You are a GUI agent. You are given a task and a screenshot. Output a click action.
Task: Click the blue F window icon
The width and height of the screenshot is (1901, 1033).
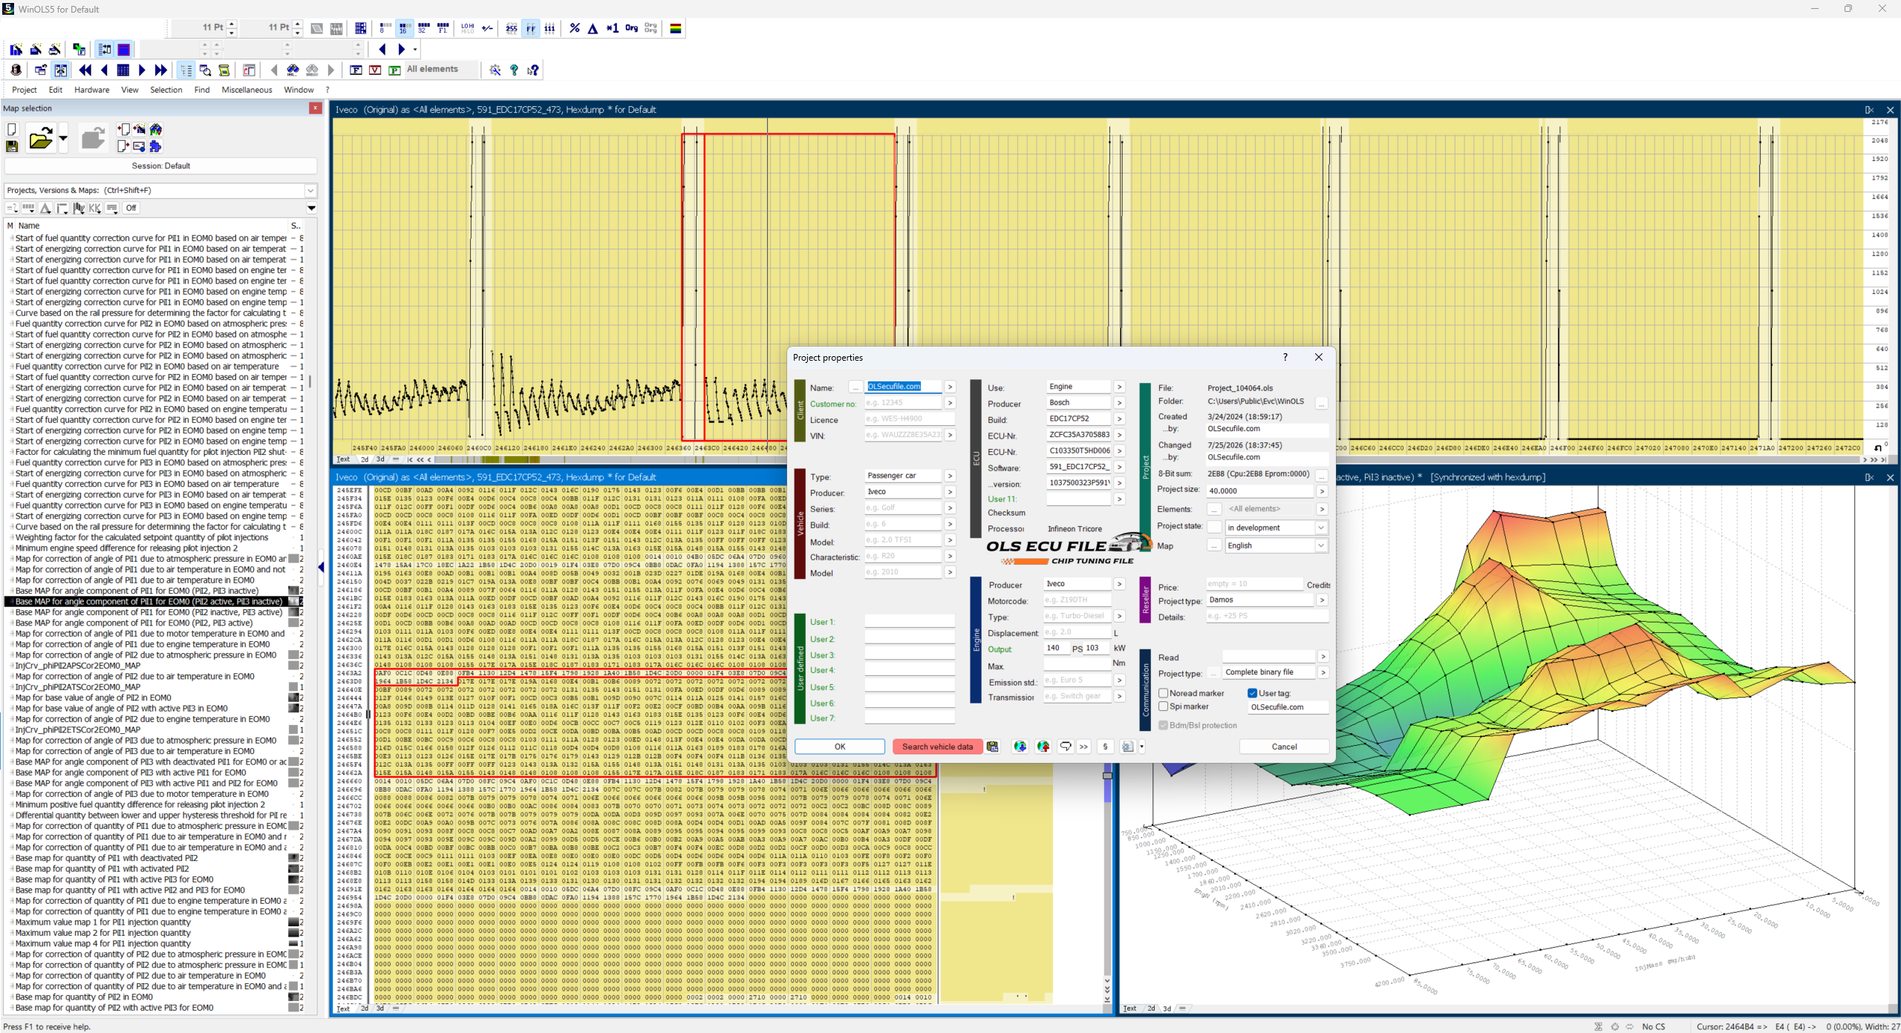[x=356, y=70]
